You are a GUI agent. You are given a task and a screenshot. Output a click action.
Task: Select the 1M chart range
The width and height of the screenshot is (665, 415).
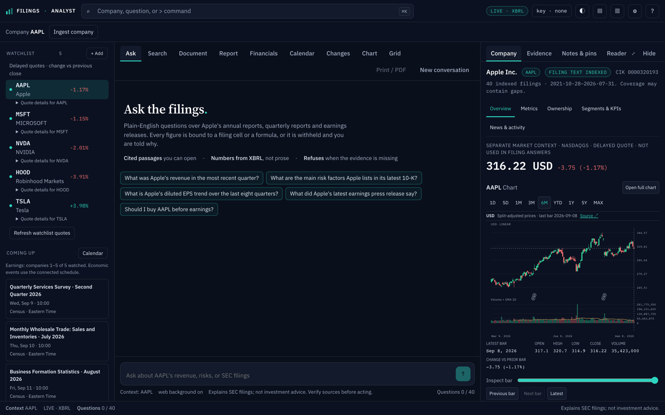tap(518, 203)
